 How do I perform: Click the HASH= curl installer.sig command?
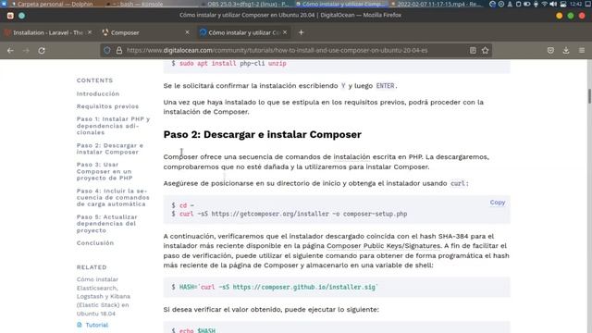click(278, 288)
